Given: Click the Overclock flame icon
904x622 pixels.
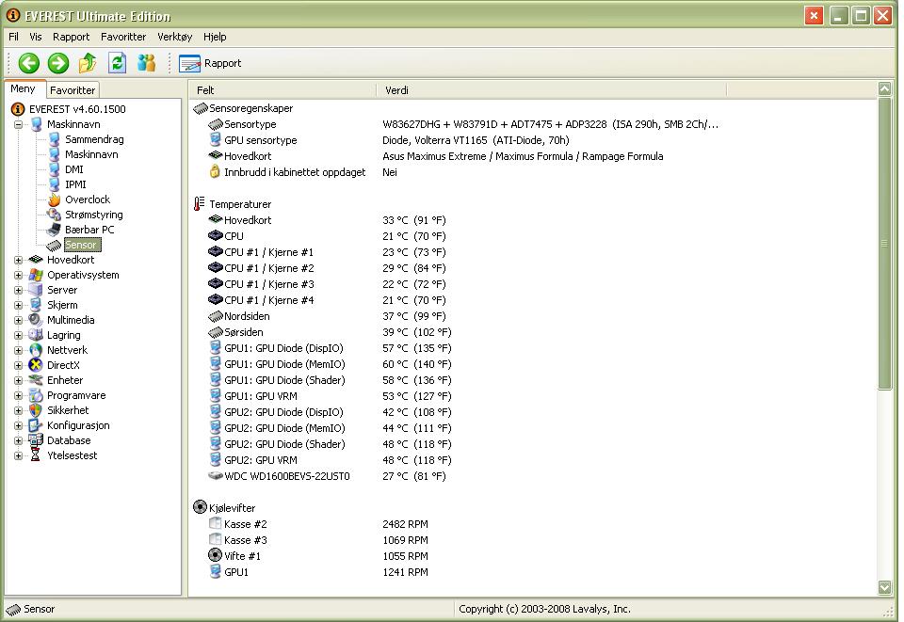Looking at the screenshot, I should [55, 199].
